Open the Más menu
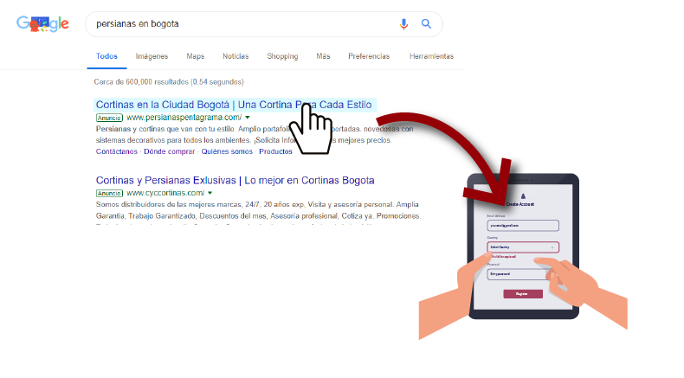The height and width of the screenshot is (378, 684). click(x=323, y=56)
